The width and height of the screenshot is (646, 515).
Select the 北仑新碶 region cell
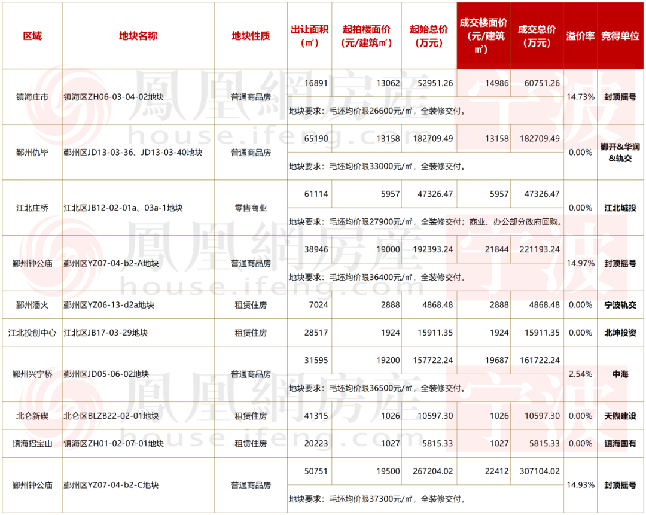pos(32,416)
